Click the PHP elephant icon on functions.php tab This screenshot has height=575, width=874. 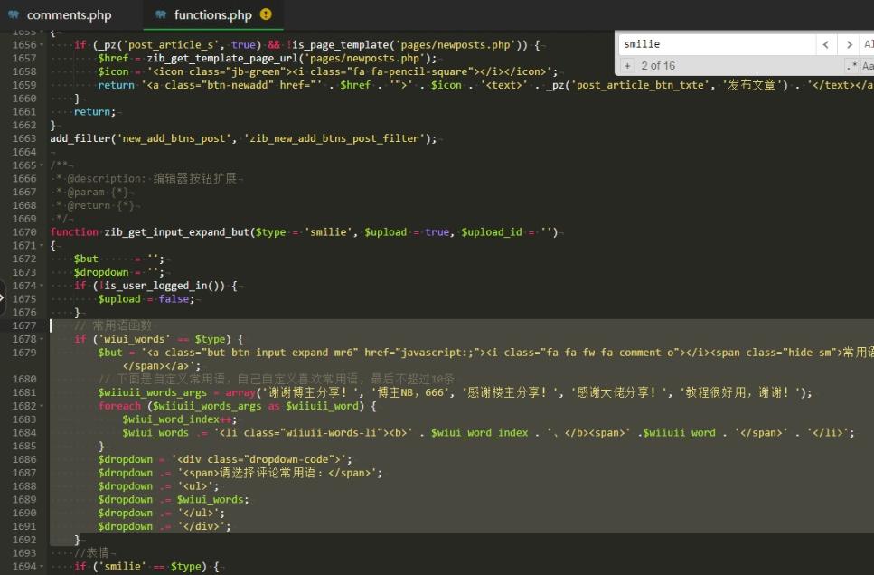pyautogui.click(x=161, y=14)
